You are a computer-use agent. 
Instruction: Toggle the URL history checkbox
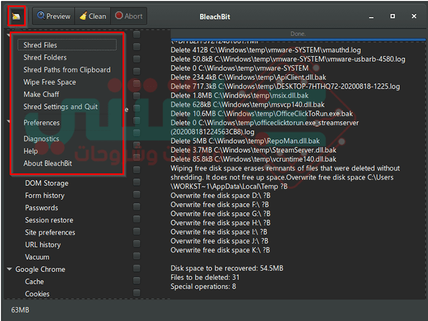pos(137,243)
